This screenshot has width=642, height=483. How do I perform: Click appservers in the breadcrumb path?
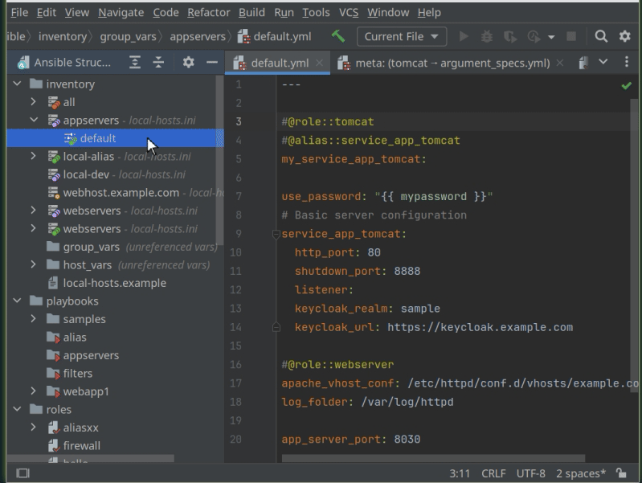point(198,36)
